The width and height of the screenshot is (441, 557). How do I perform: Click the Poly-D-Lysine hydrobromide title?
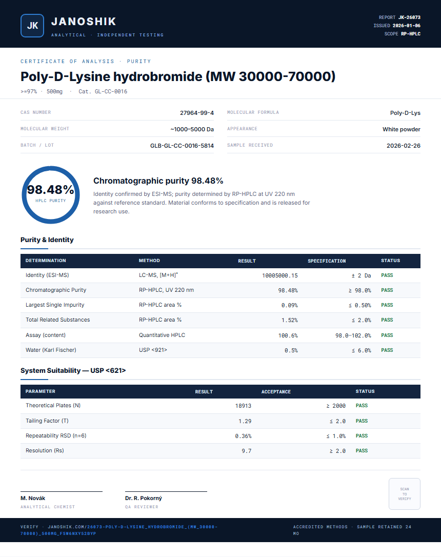coord(178,76)
